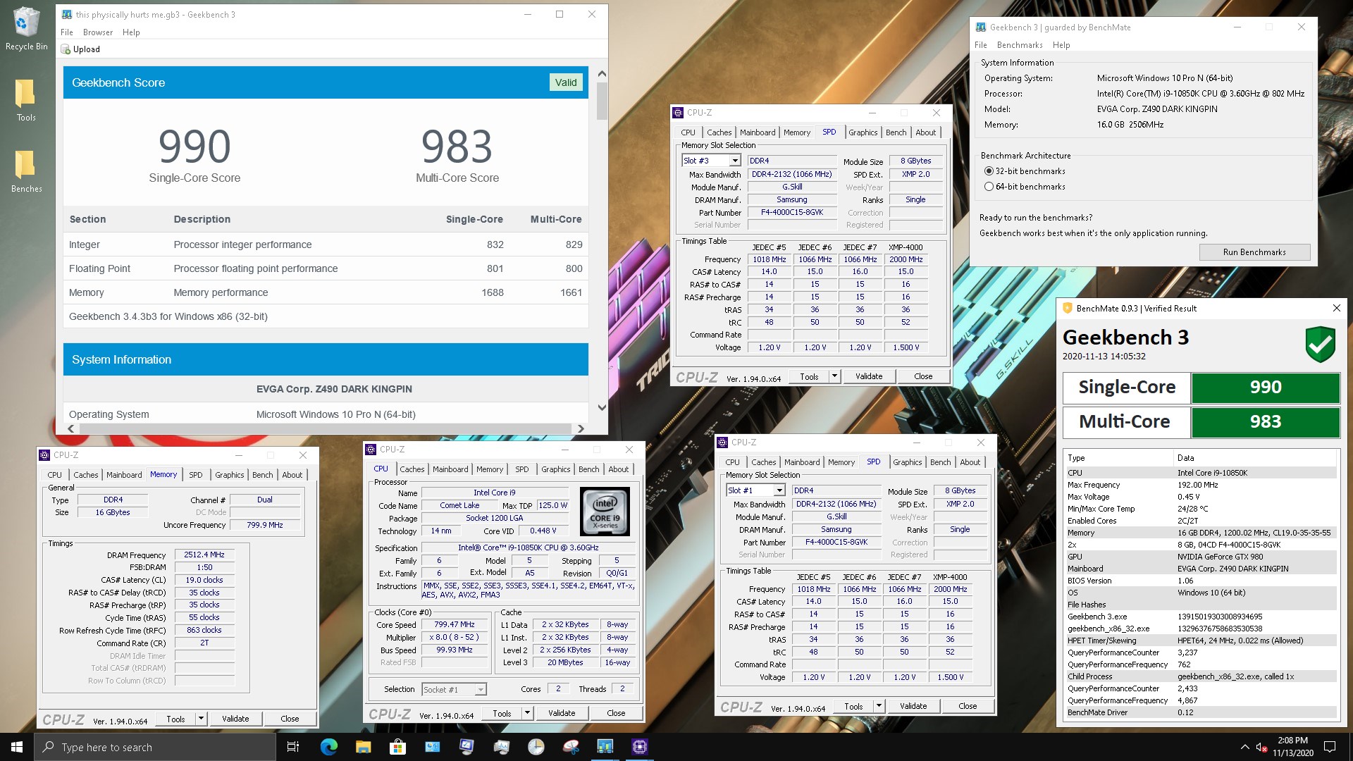The width and height of the screenshot is (1353, 761).
Task: Click the vertical scrollbar thumb in Geekbench window
Action: [x=602, y=101]
